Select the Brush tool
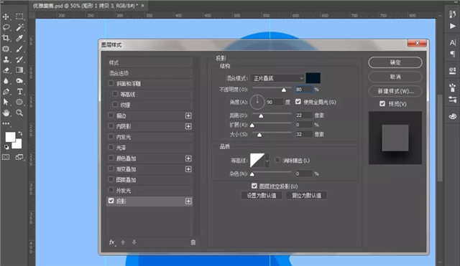The image size is (460, 266). click(19, 49)
